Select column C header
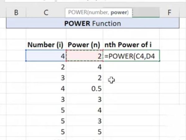The height and width of the screenshot is (140, 186). pos(46,12)
